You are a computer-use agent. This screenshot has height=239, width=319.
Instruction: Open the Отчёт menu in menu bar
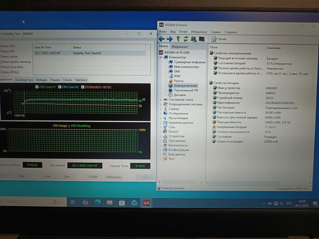183,32
